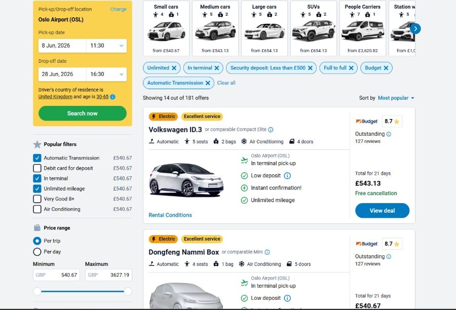Uncheck the In terminal filter checkbox
456x310 pixels.
[37, 178]
